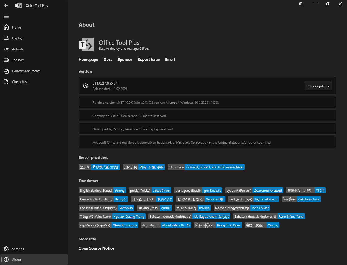Click the italiano garf02 translator badge
The width and height of the screenshot is (347, 265).
154,208
